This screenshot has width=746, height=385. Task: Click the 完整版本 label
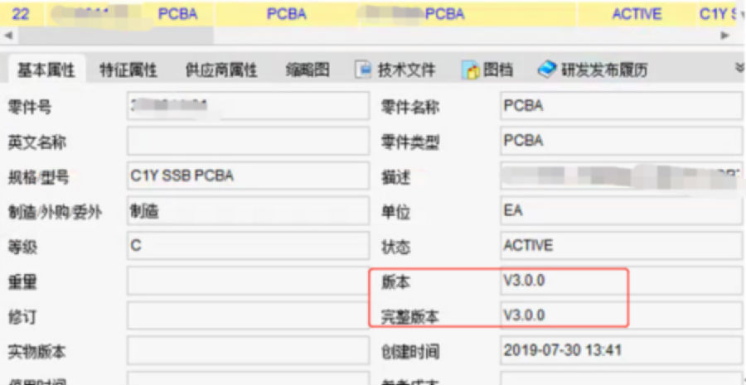pos(410,317)
